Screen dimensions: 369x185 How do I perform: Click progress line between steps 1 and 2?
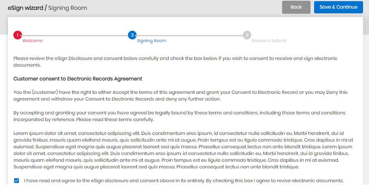(75, 35)
